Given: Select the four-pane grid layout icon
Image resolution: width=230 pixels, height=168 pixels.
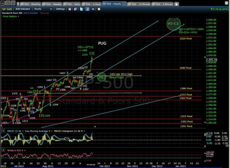Looking at the screenshot, I should 8,3.
